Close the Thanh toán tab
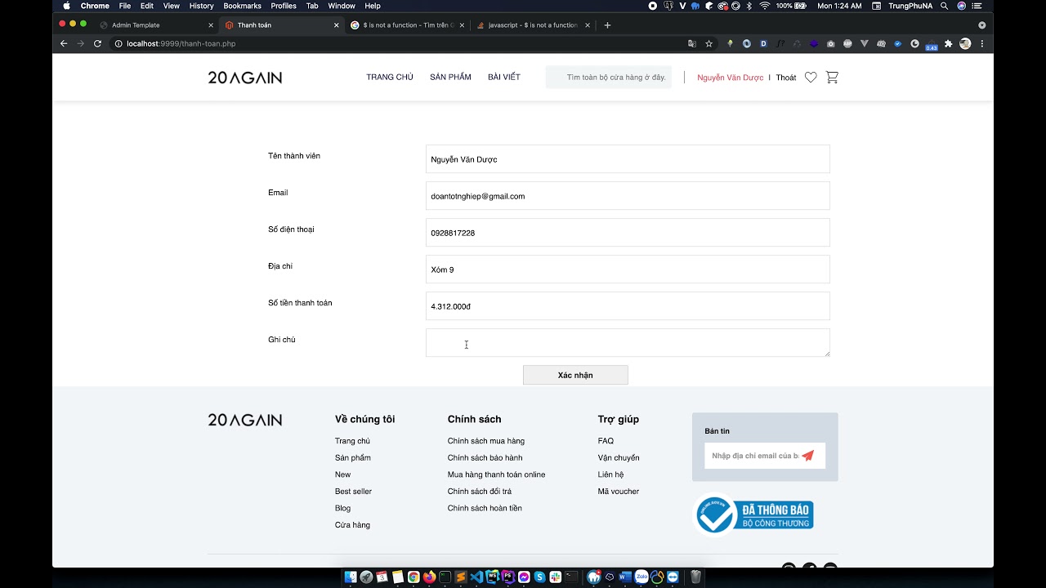1046x588 pixels. point(336,25)
